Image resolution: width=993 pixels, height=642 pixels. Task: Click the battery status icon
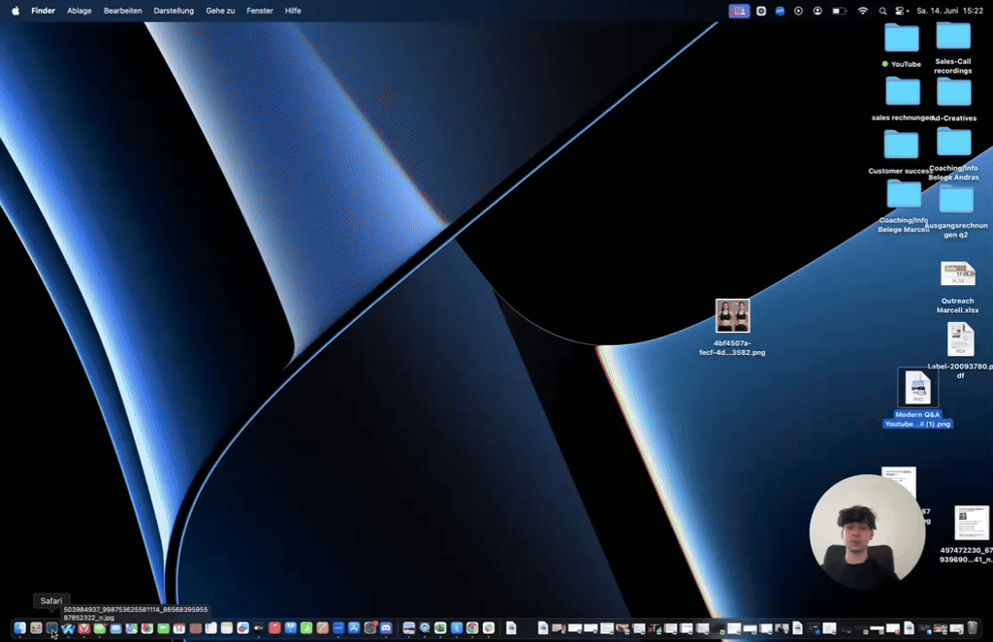click(839, 11)
